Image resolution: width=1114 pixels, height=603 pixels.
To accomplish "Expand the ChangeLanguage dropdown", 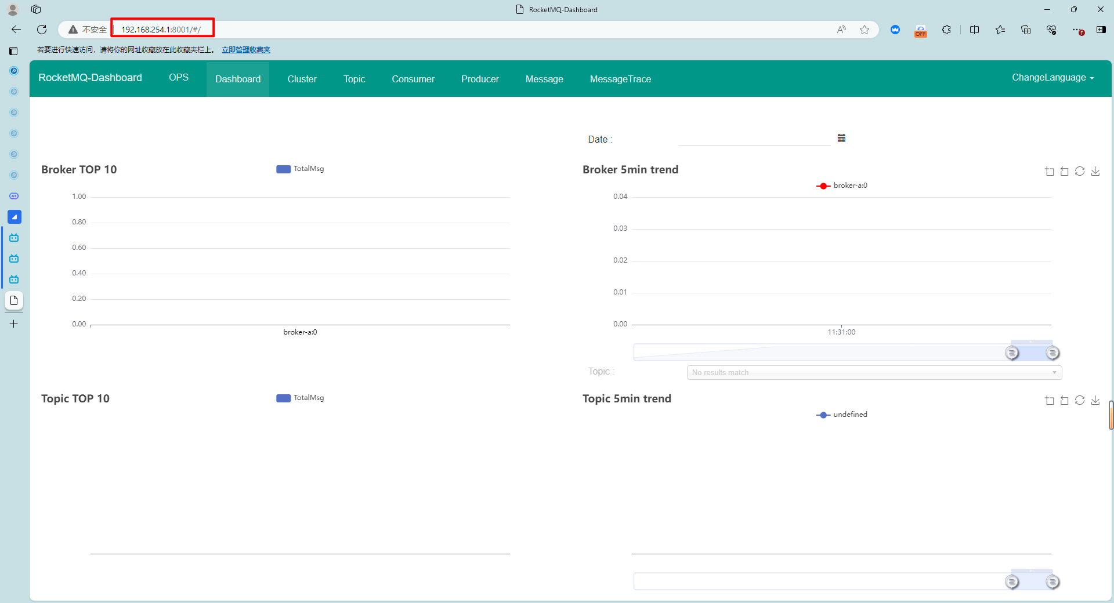I will (1052, 78).
